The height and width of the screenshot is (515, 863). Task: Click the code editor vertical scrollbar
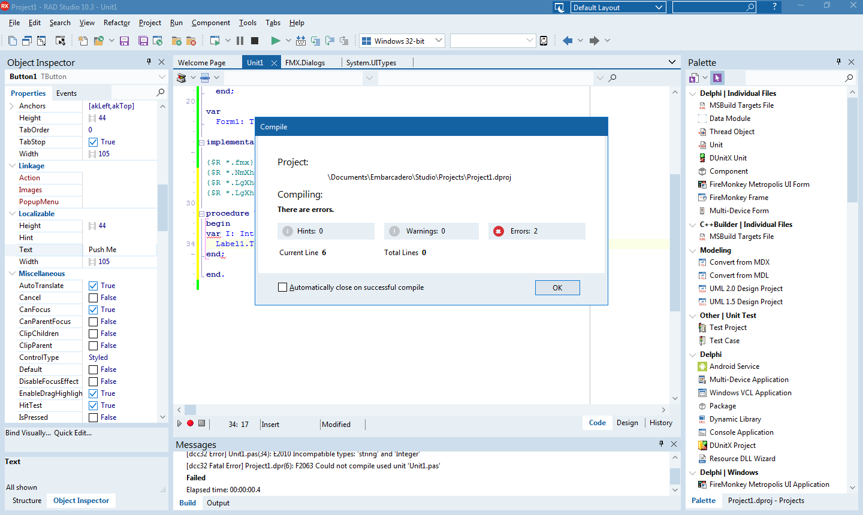pyautogui.click(x=675, y=243)
